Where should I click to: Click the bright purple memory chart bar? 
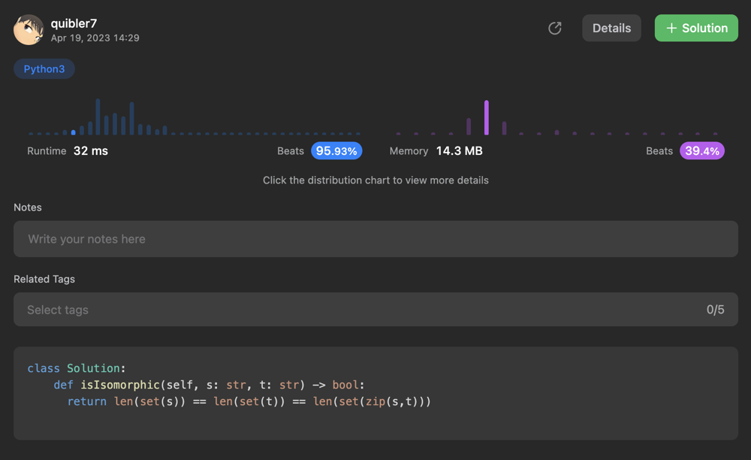pos(487,118)
